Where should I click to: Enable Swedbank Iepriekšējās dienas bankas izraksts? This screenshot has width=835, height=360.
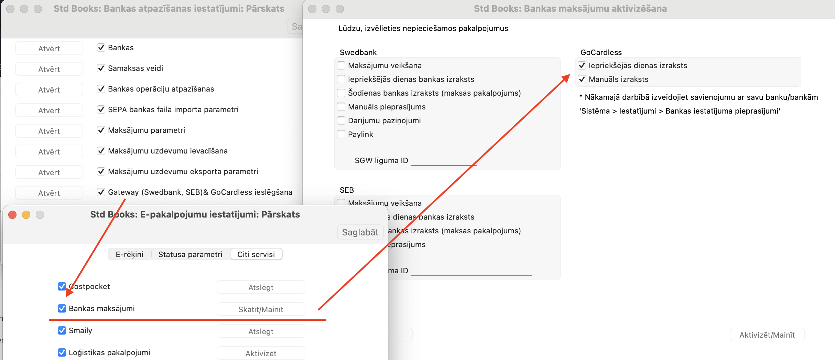[341, 79]
